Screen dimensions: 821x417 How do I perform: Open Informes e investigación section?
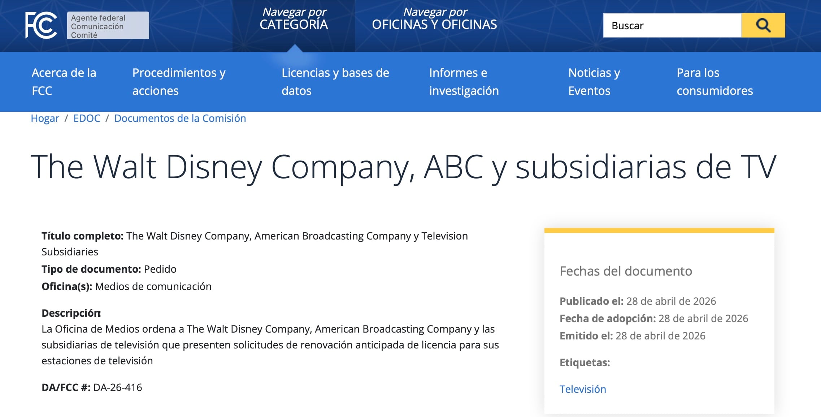(x=464, y=82)
